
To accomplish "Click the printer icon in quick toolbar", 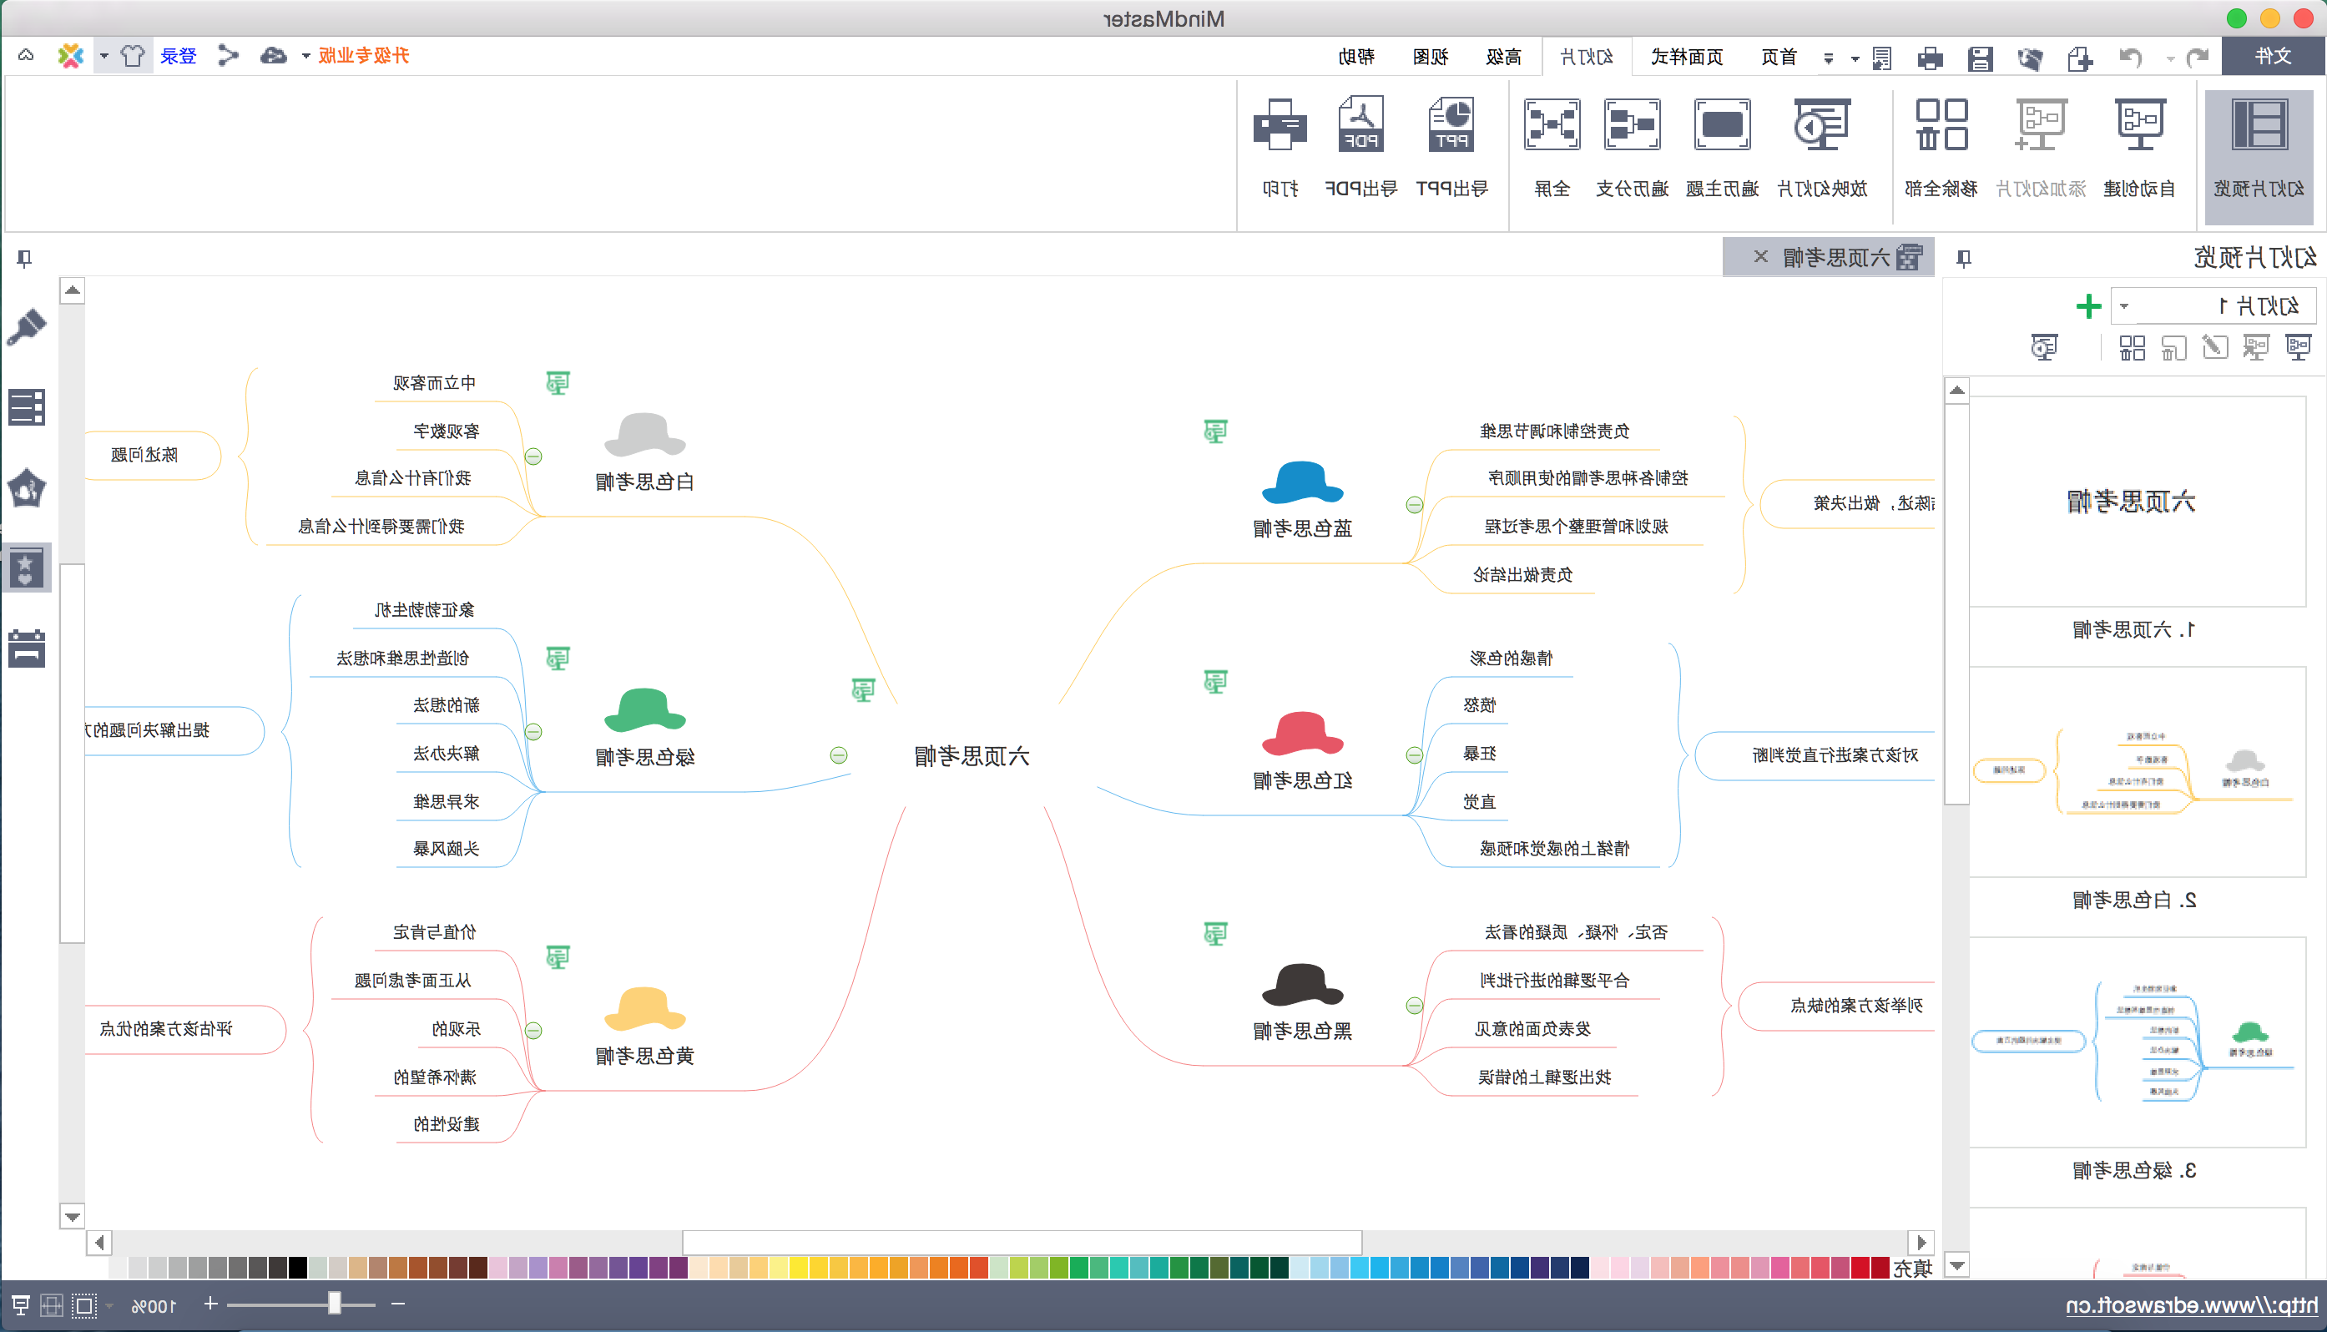I will pyautogui.click(x=1930, y=58).
